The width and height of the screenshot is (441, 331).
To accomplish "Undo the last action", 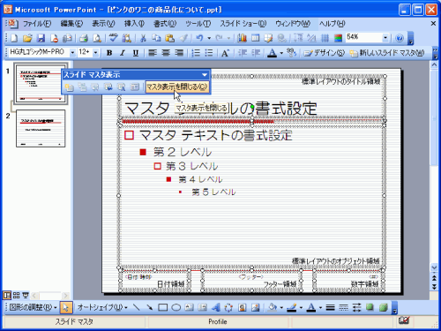I will (199, 38).
